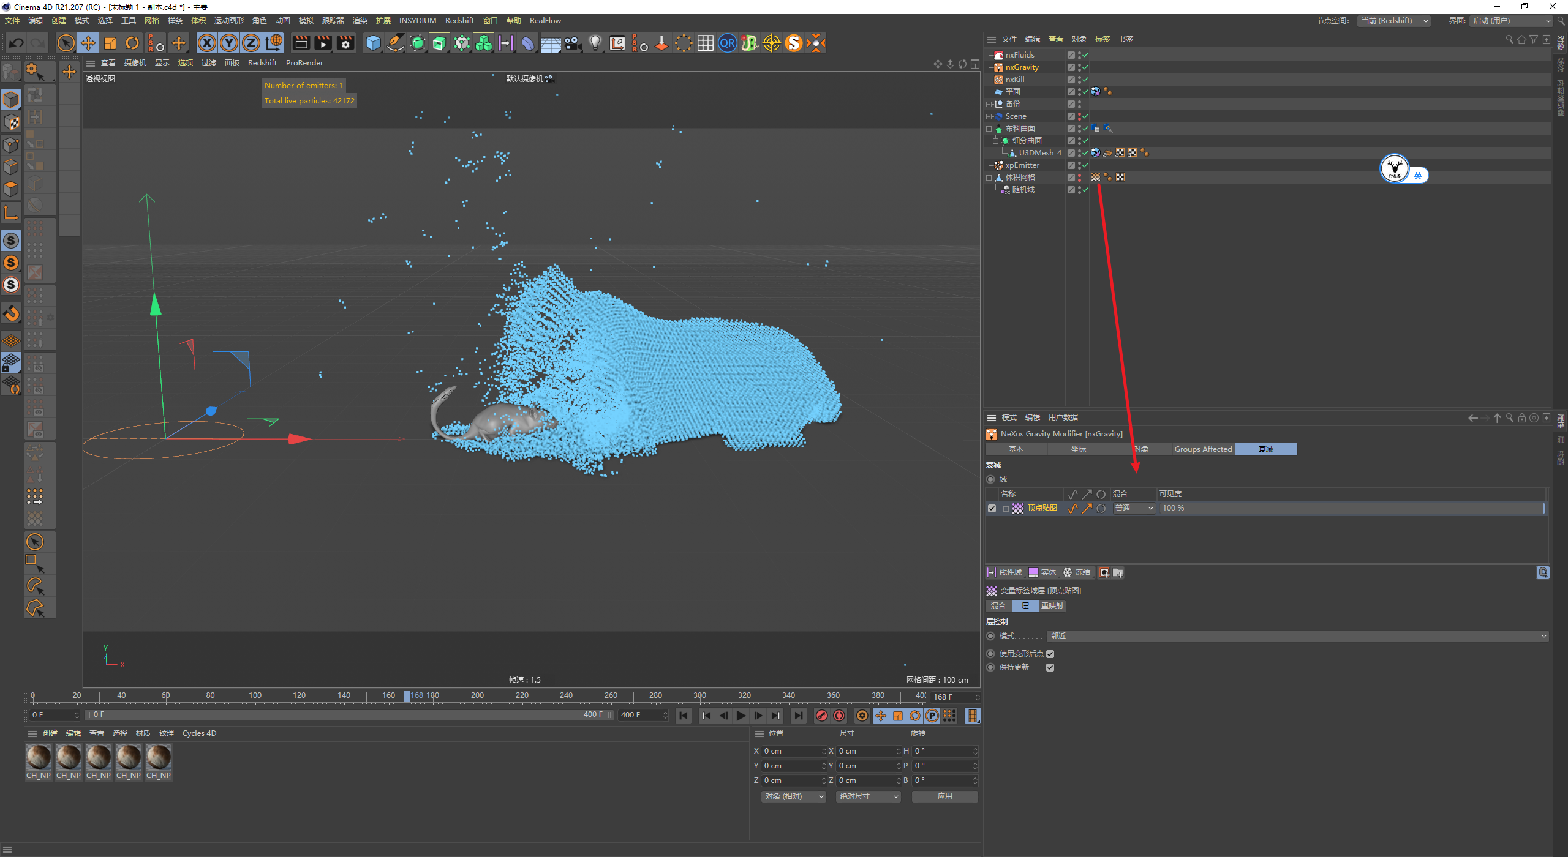Uncheck 使用变形后点 checkbox

click(1050, 654)
